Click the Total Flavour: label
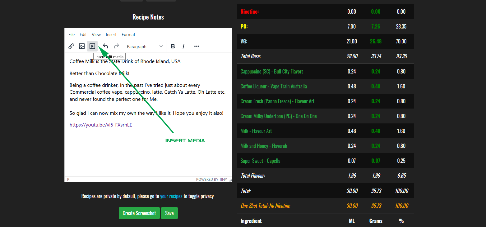Viewport: 486px width, 227px height. pyautogui.click(x=253, y=176)
